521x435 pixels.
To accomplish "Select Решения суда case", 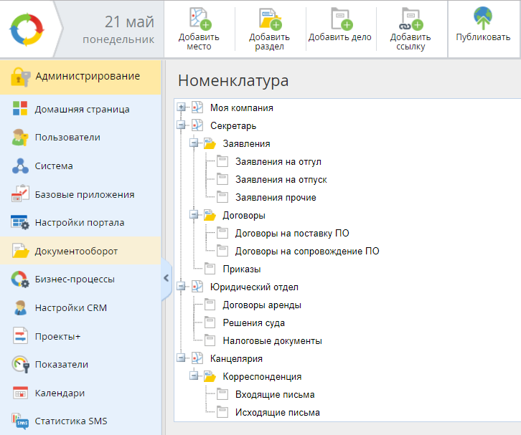I will pyautogui.click(x=254, y=323).
